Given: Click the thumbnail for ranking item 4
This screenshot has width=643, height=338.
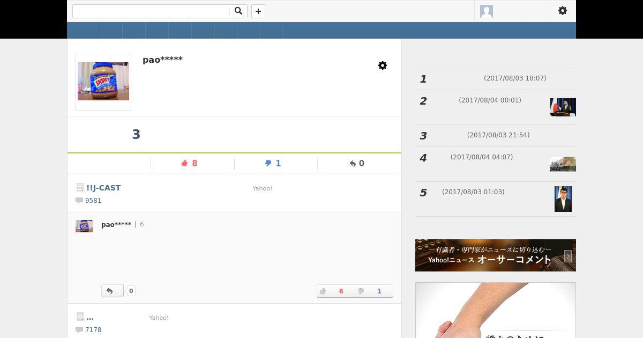Looking at the screenshot, I should click(563, 164).
